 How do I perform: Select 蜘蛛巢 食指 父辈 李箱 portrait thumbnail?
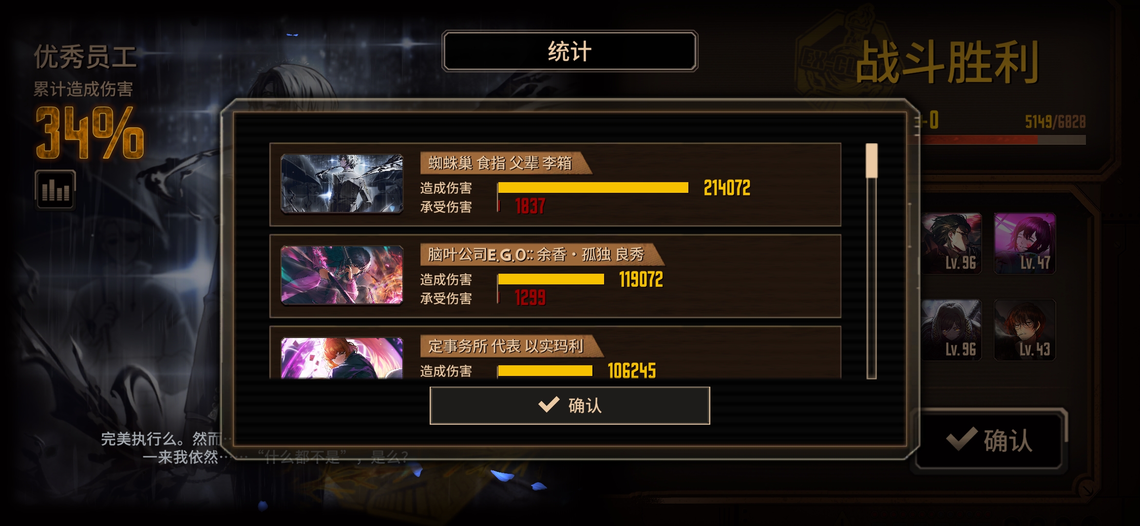pos(342,184)
